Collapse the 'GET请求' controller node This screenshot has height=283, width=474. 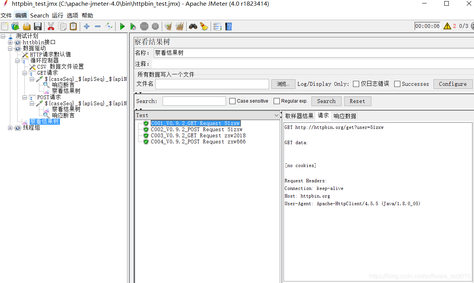pos(25,73)
